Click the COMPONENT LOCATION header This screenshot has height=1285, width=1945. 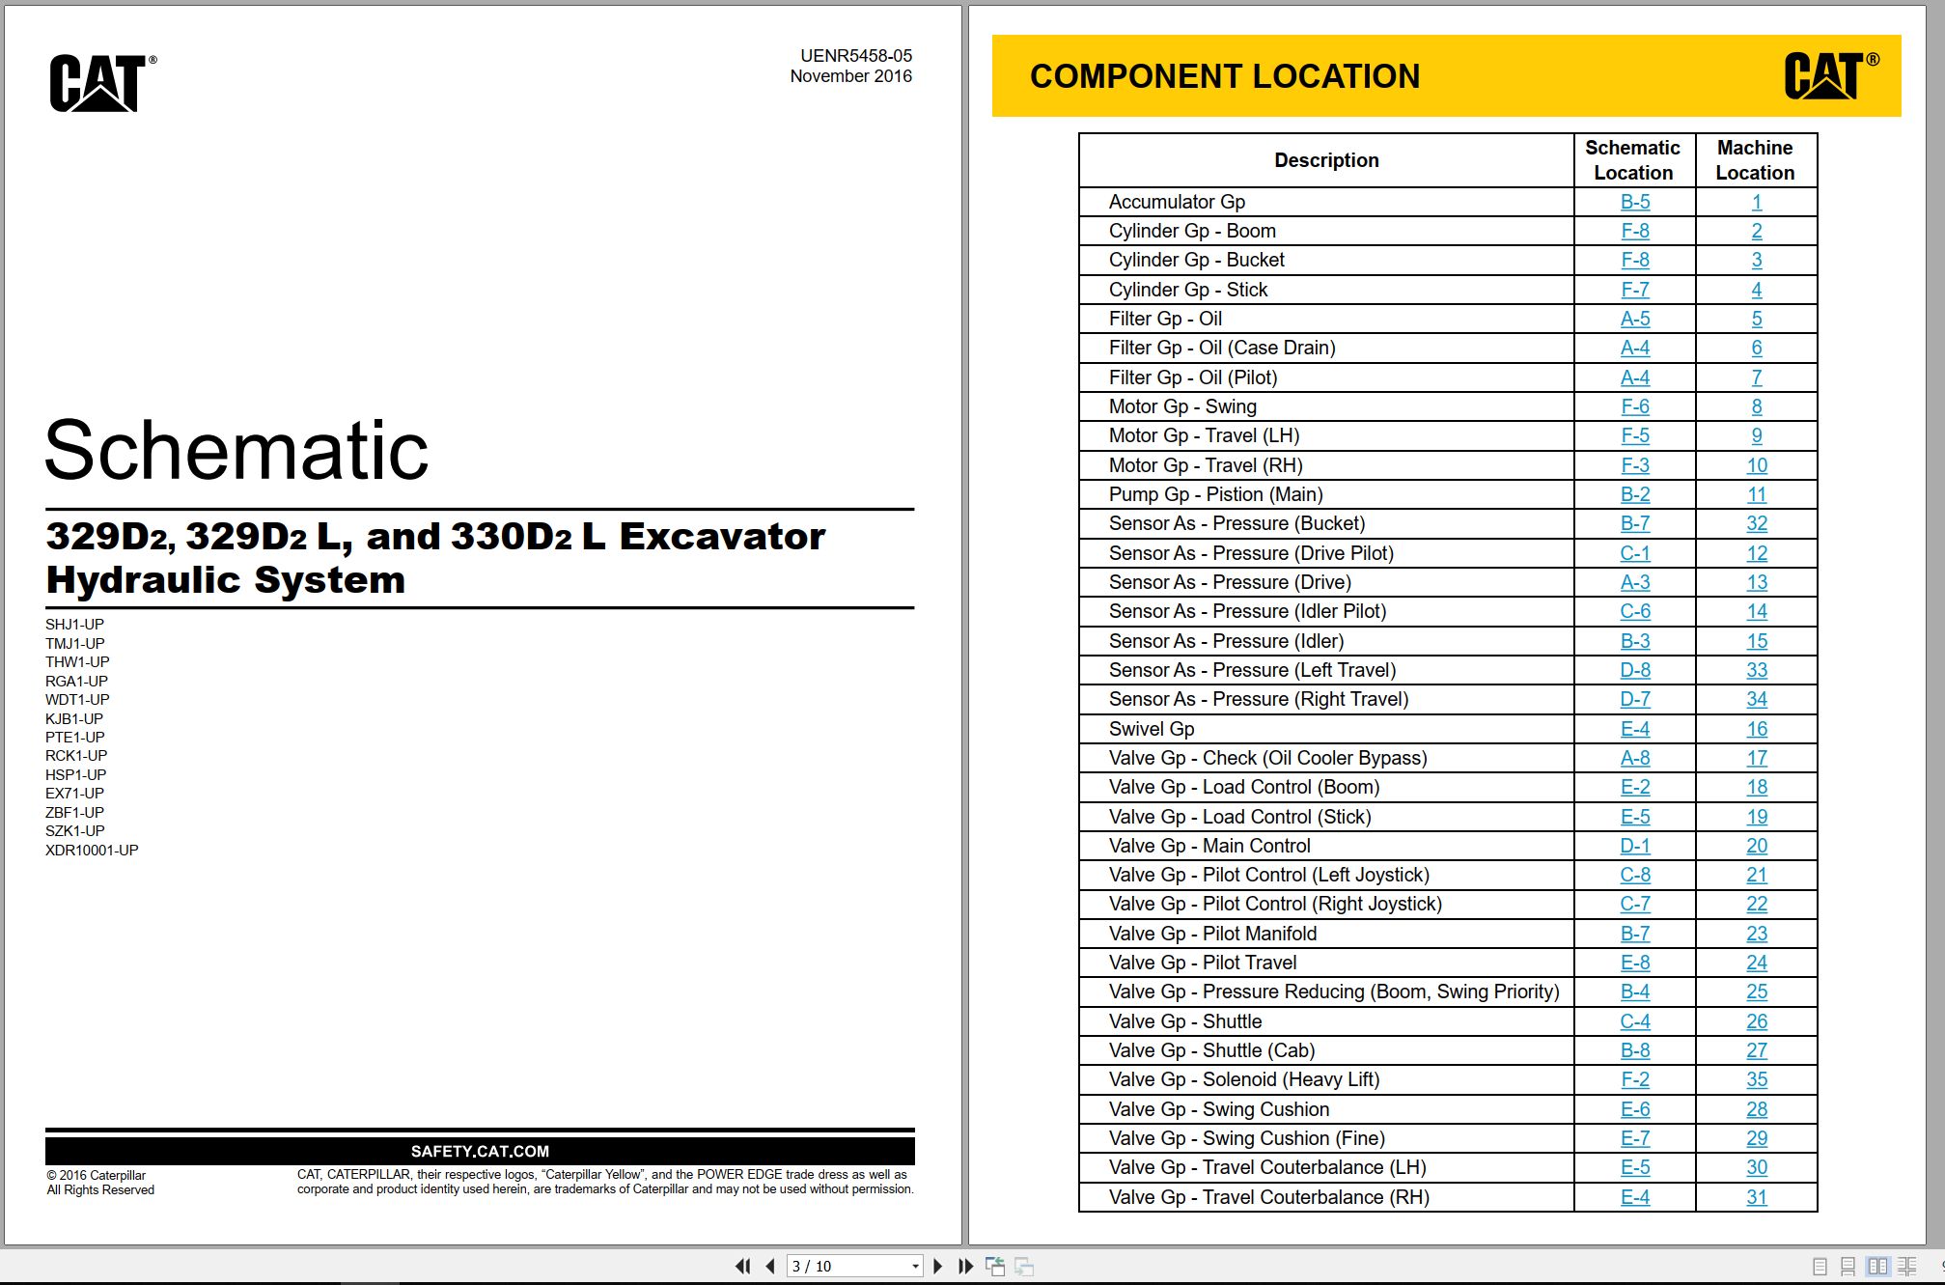coord(1225,76)
